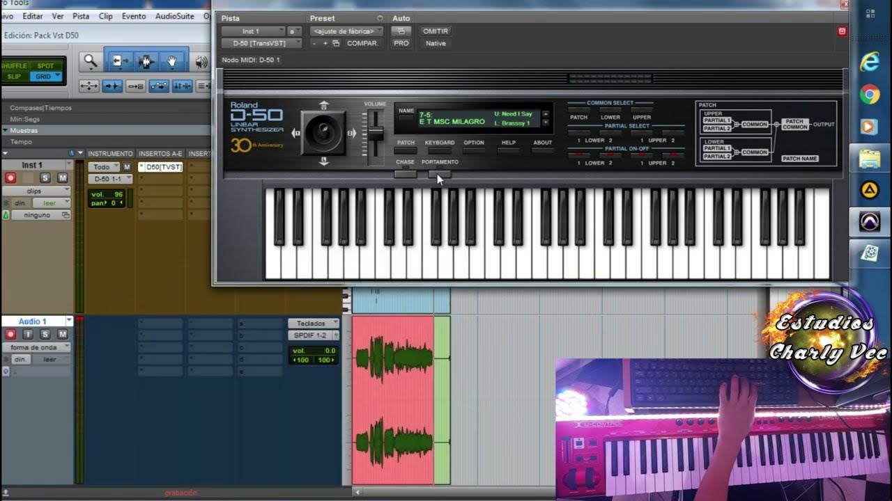Mute the Inst 1 track

[x=62, y=178]
